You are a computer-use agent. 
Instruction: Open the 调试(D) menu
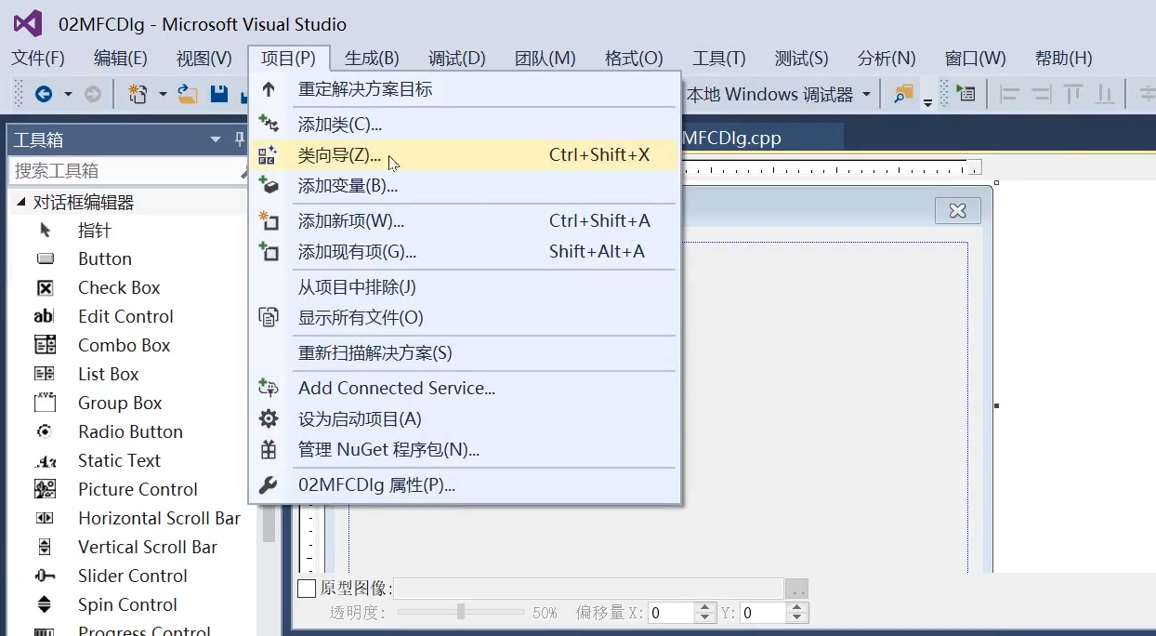pos(457,58)
